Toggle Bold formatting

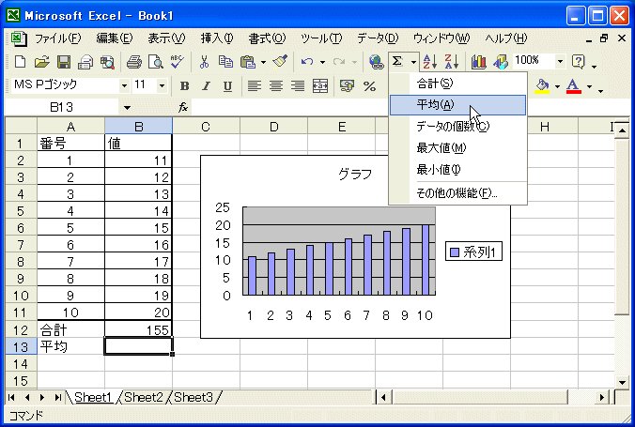point(185,85)
